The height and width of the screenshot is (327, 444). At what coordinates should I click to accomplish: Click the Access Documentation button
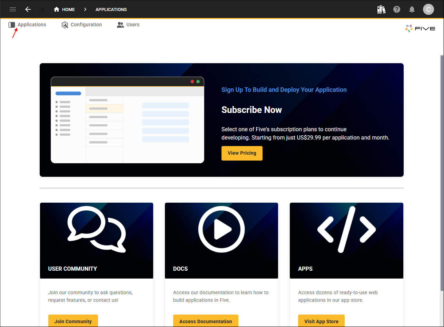coord(206,321)
